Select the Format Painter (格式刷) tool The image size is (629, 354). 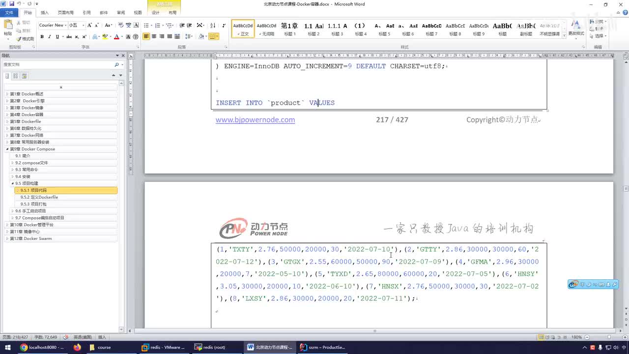click(25, 39)
